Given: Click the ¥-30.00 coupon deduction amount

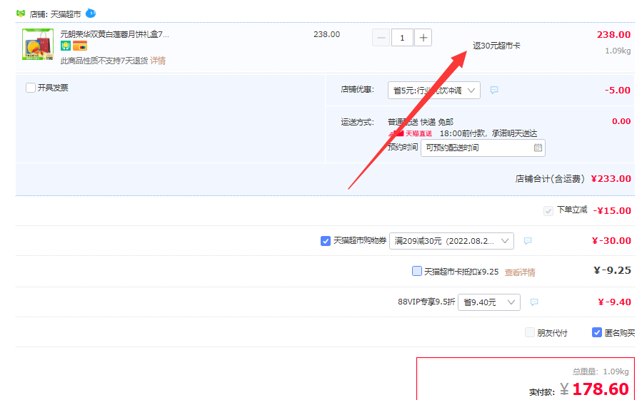Looking at the screenshot, I should point(611,241).
